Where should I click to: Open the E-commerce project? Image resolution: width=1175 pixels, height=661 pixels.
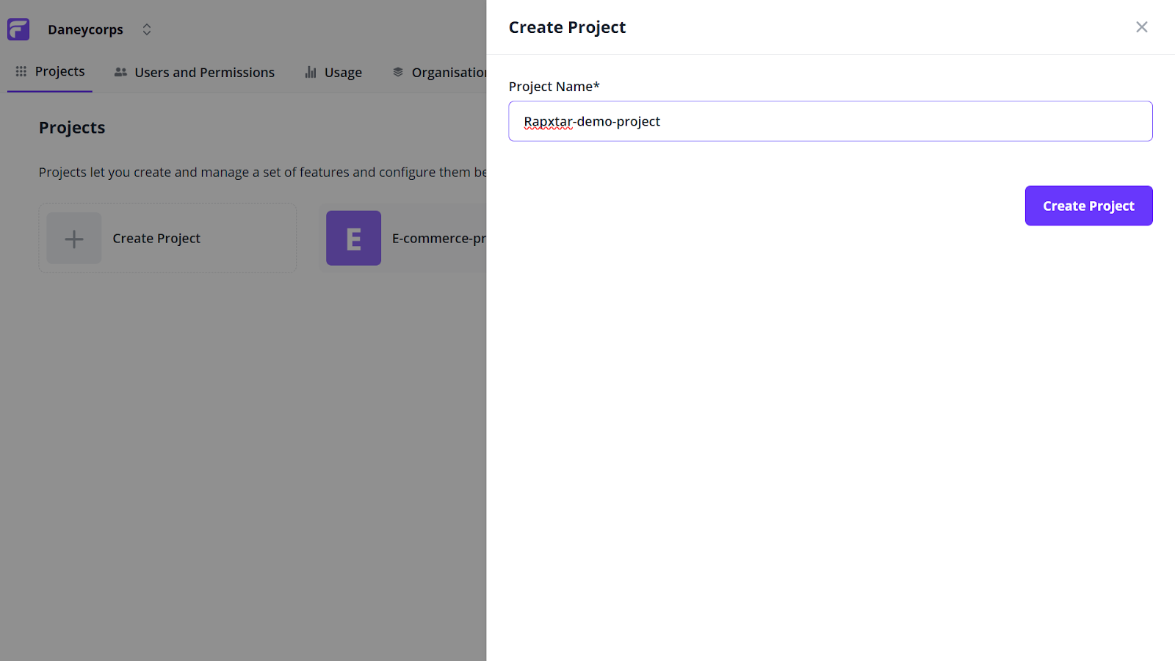click(x=411, y=238)
